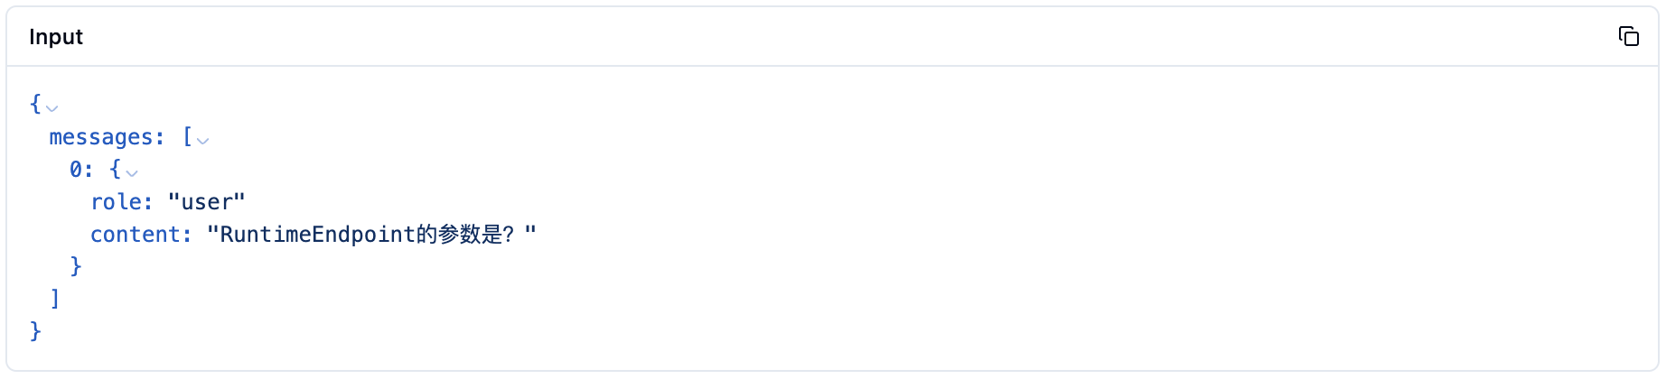The image size is (1666, 379).
Task: Click blank area right of content line
Action: coord(994,235)
